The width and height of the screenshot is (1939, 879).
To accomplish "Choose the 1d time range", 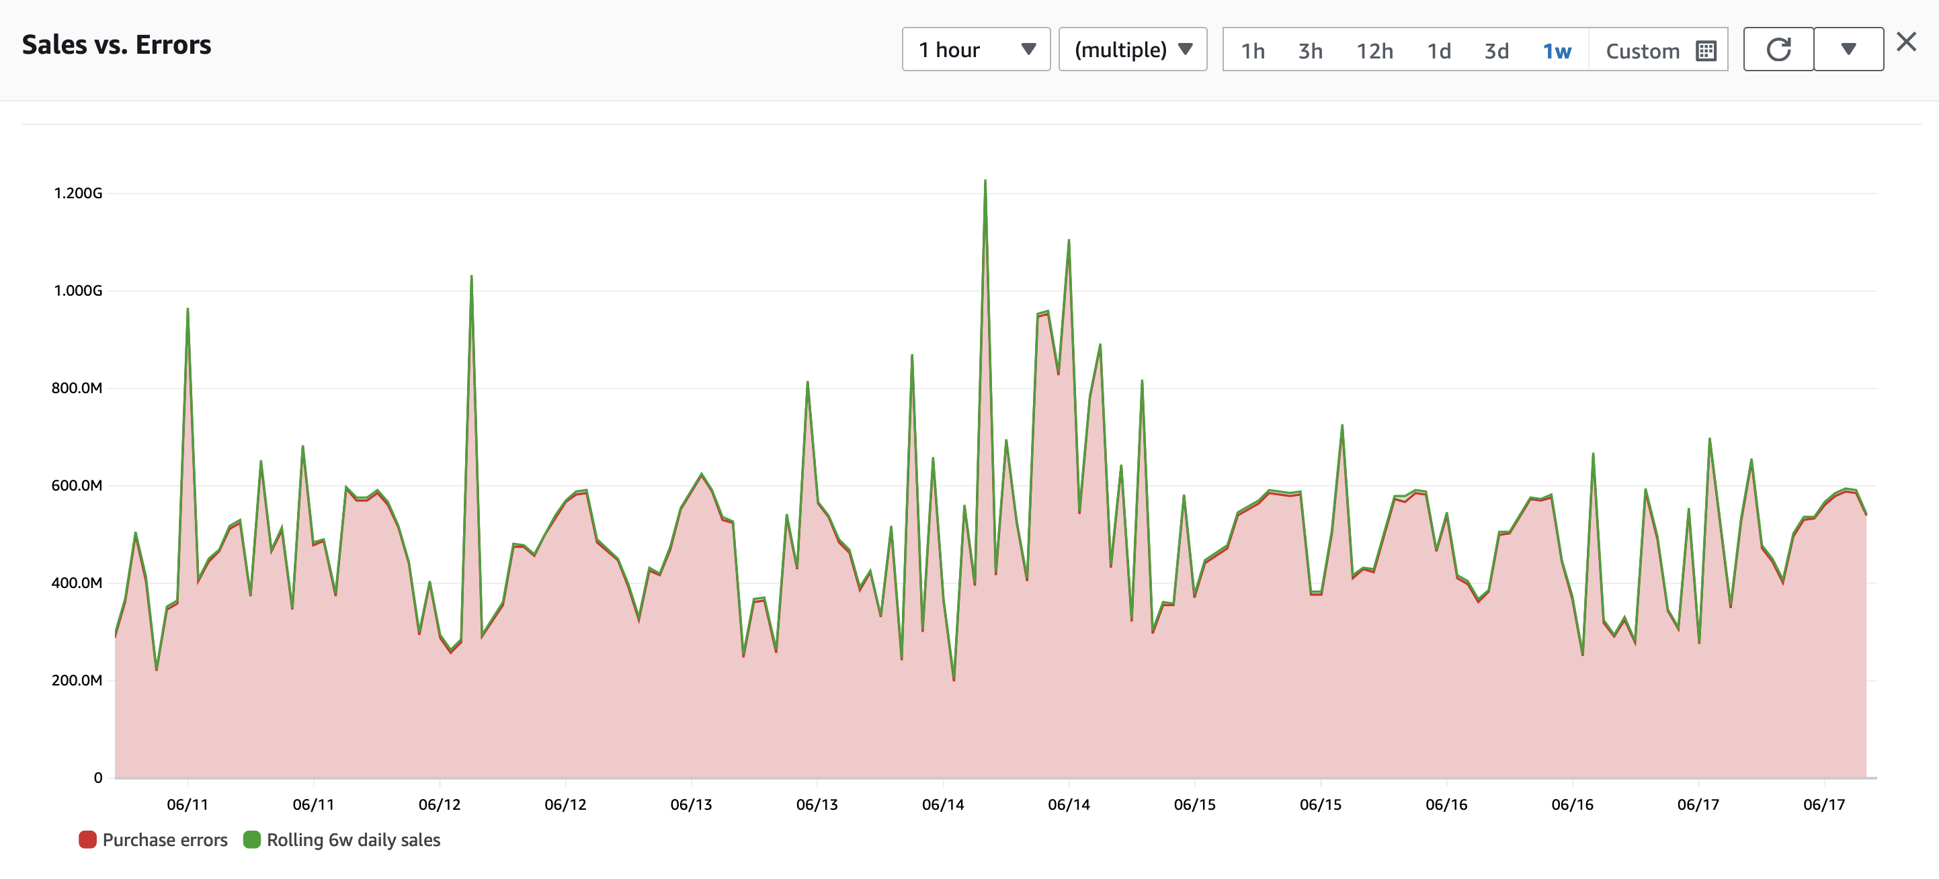I will (1439, 51).
